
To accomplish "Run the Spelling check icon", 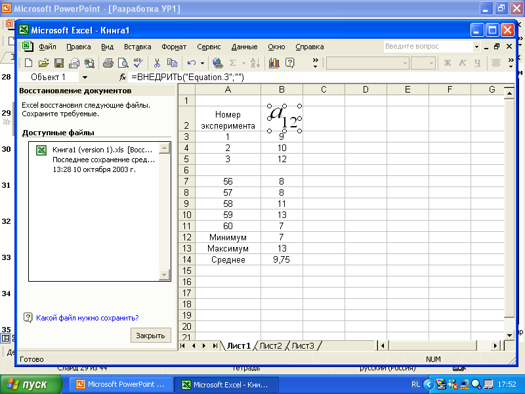I will tap(138, 63).
